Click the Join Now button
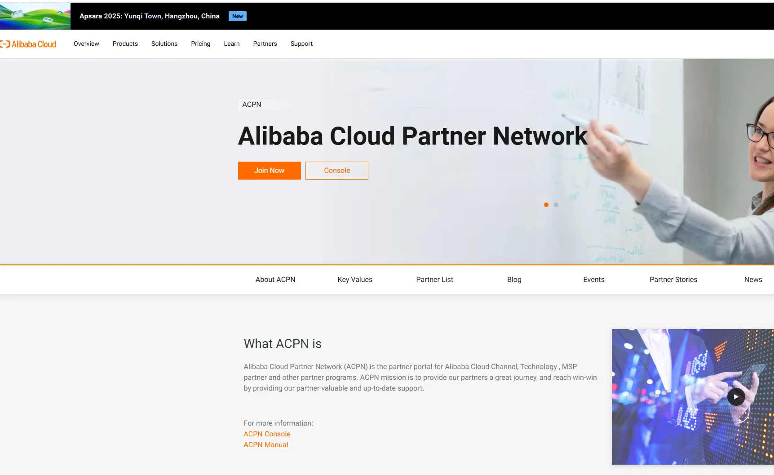 (270, 171)
